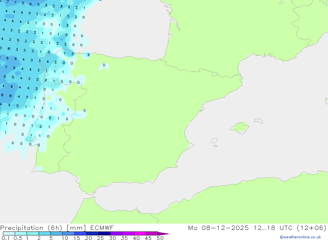Click the 1–2 mm legend color swatch
Image resolution: width=328 pixels, height=240 pixels.
pyautogui.click(x=33, y=233)
